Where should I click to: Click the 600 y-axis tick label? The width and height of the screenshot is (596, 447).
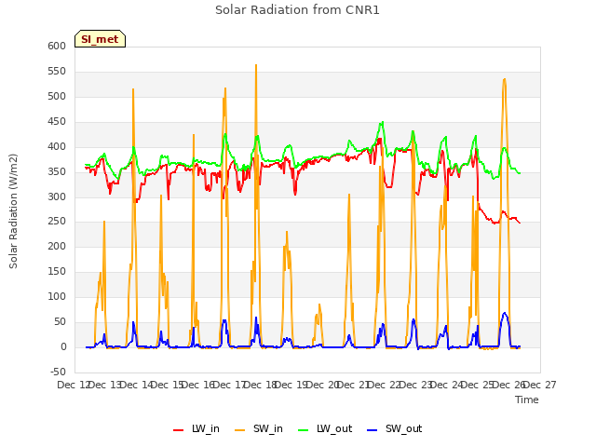[x=57, y=46]
